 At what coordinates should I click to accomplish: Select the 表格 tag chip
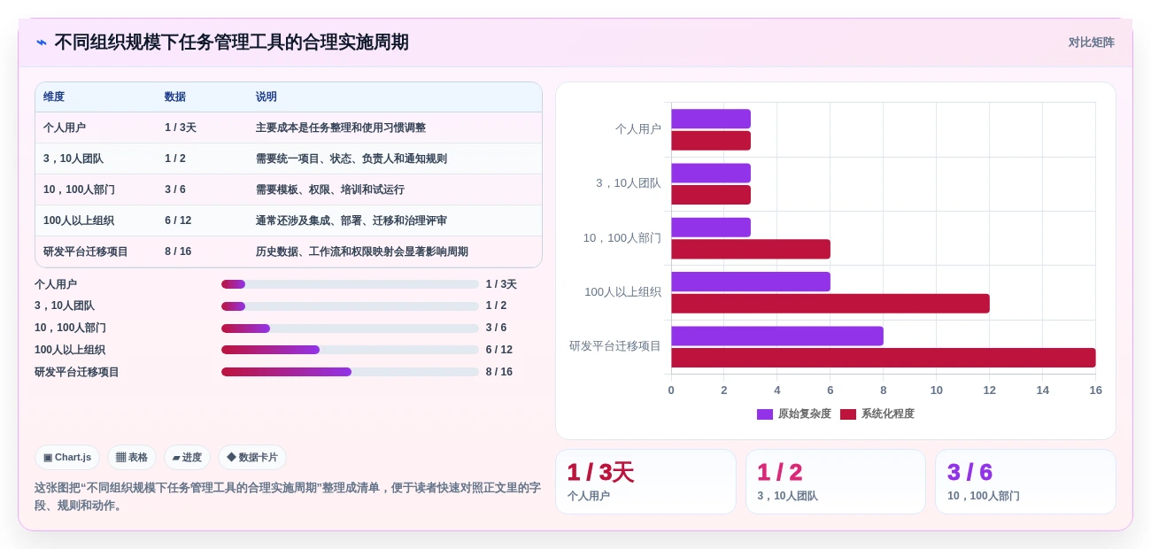[x=132, y=458]
